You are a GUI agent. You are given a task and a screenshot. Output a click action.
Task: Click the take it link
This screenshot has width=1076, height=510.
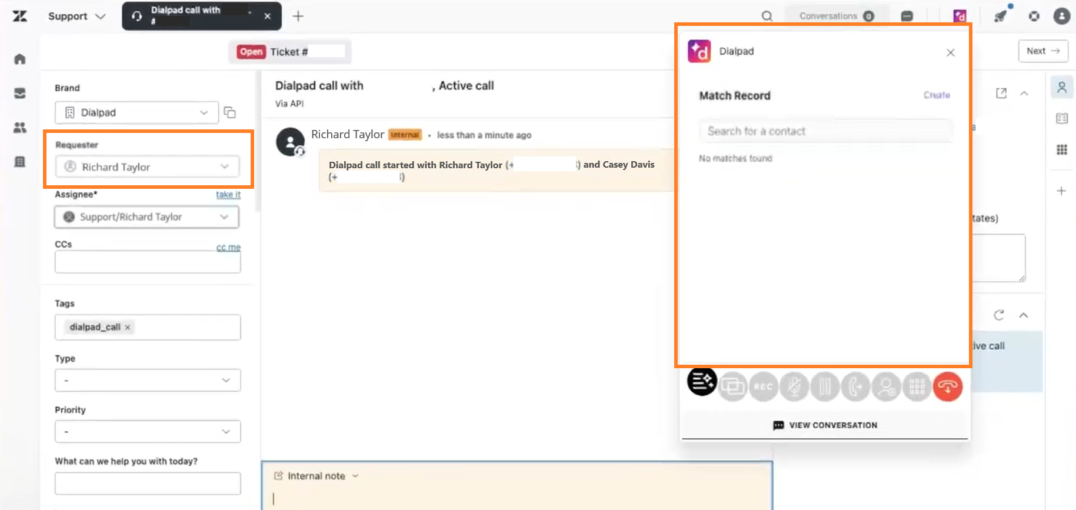[228, 195]
